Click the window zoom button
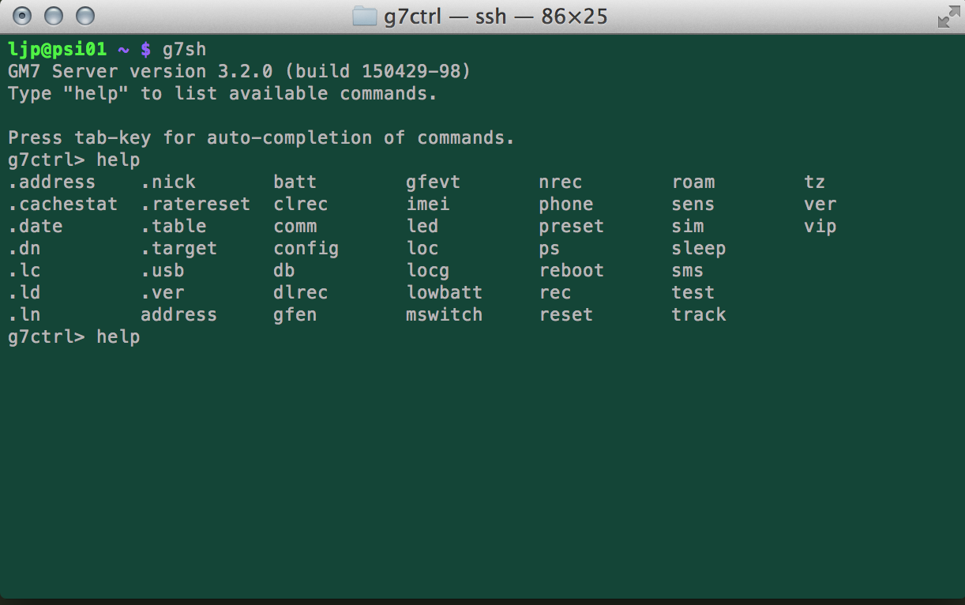The height and width of the screenshot is (605, 965). (x=84, y=16)
